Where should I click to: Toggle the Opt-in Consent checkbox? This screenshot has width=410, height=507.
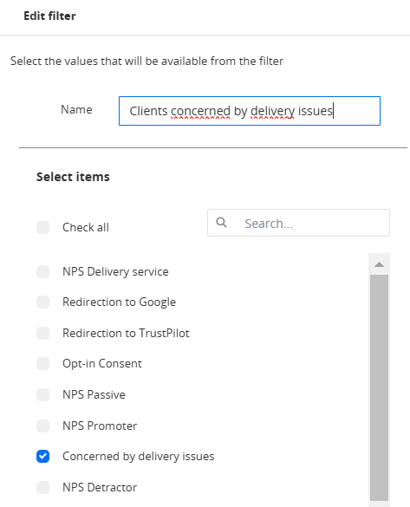click(43, 363)
